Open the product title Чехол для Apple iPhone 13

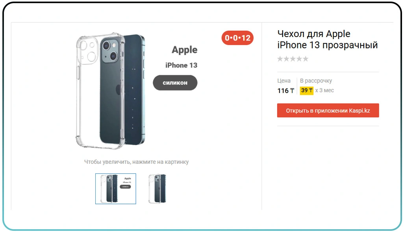pos(327,39)
